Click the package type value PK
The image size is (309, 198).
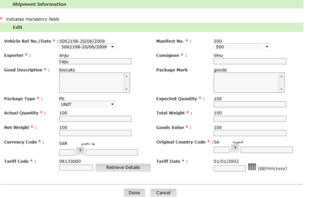click(62, 98)
